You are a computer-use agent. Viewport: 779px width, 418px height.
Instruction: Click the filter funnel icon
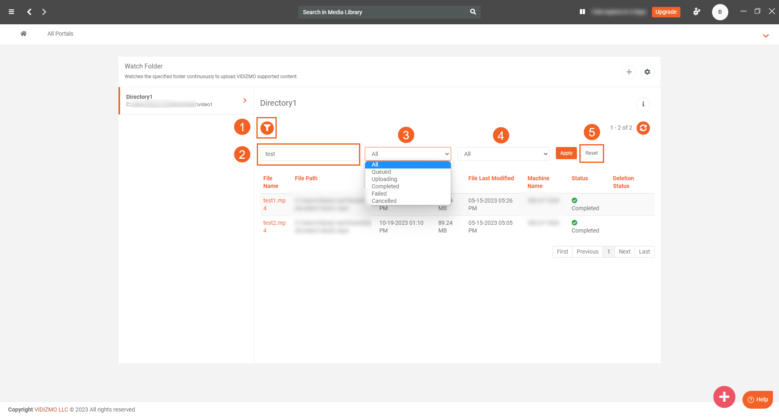coord(267,128)
